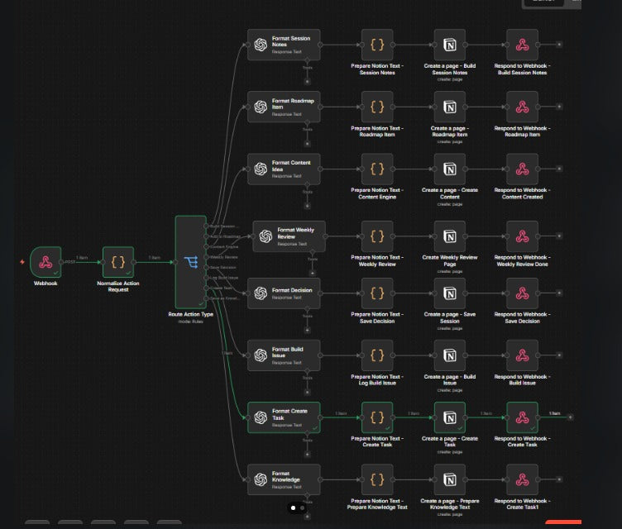
Task: Add tool to Format Session Notes node
Action: pos(307,82)
